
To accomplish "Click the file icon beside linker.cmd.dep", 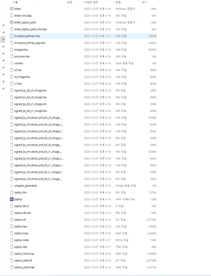I will tap(11, 16).
